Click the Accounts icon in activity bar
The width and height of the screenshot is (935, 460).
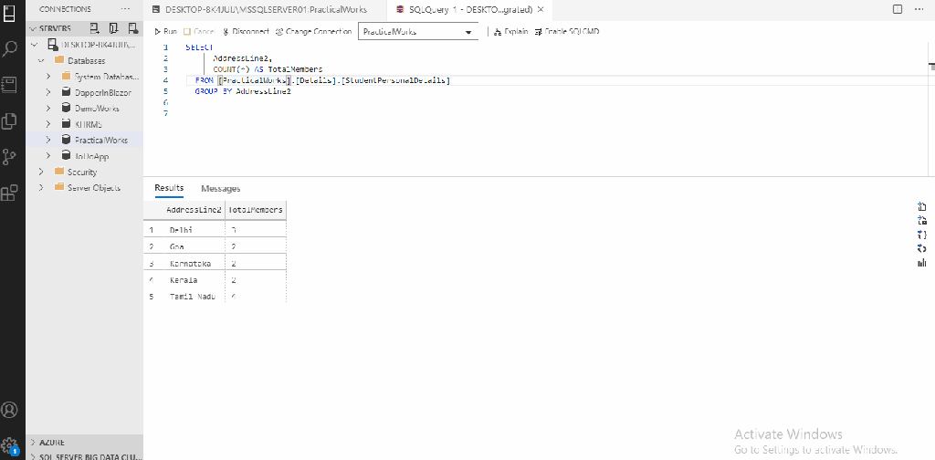[11, 411]
